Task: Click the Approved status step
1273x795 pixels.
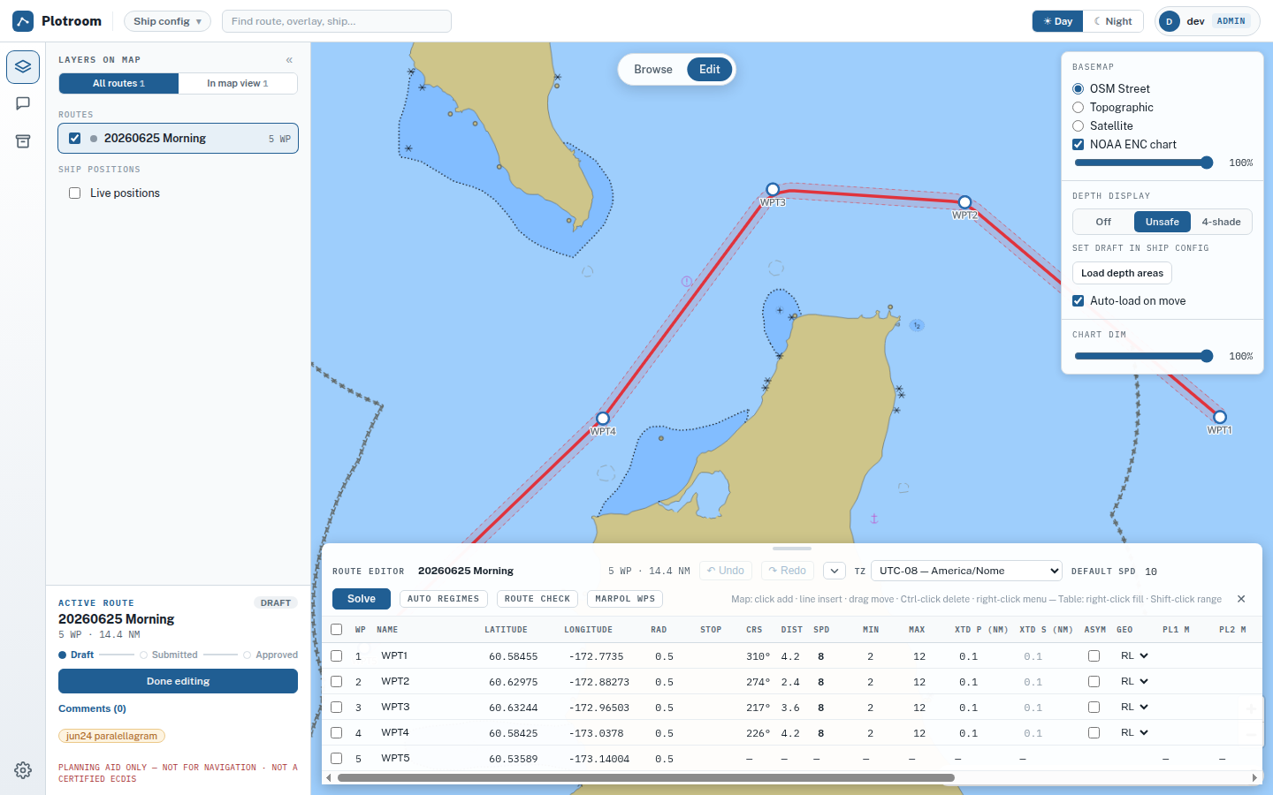Action: tap(271, 655)
